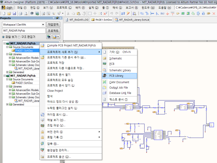
Task: Click the Place Net Label icon
Action: pyautogui.click(x=162, y=14)
